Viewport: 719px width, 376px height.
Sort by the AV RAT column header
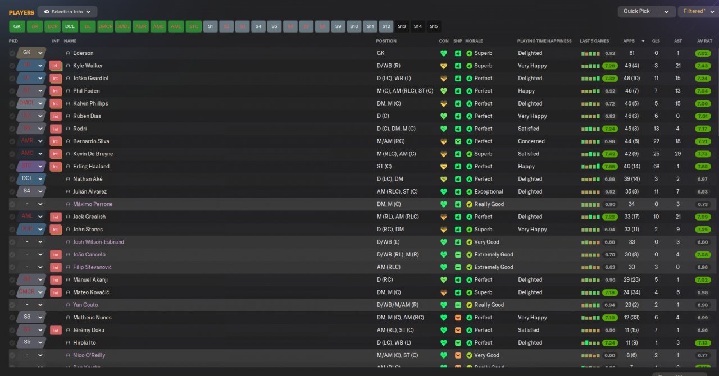click(x=704, y=41)
